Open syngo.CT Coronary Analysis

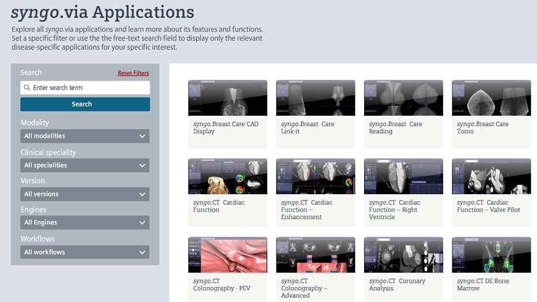(403, 254)
